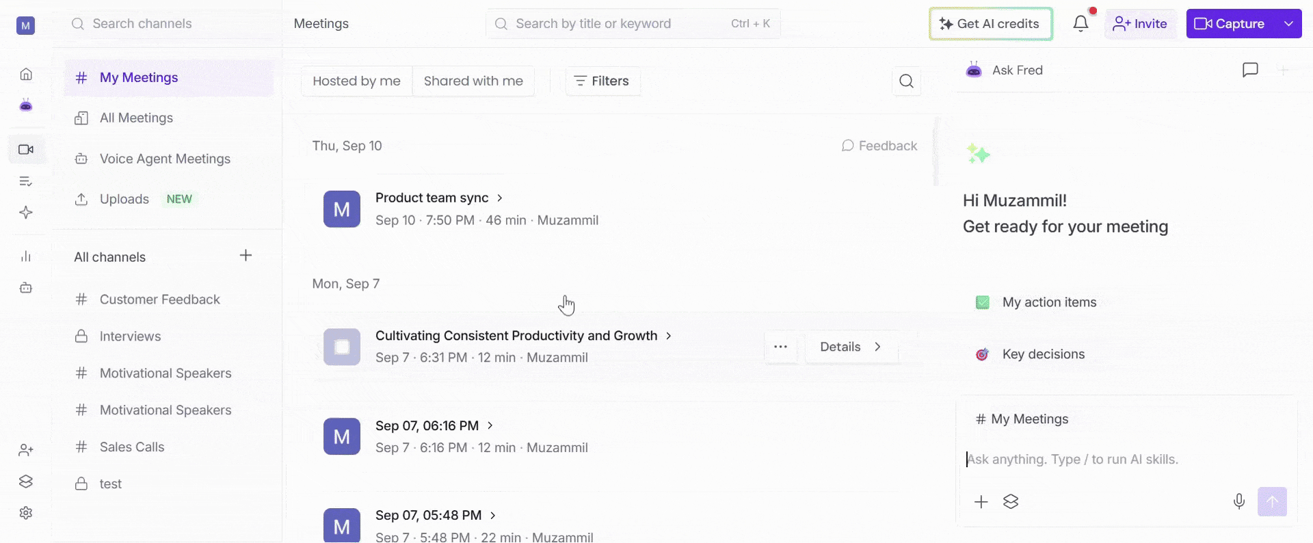Click the Search by title or keyword field
Image resolution: width=1313 pixels, height=543 pixels.
point(633,24)
